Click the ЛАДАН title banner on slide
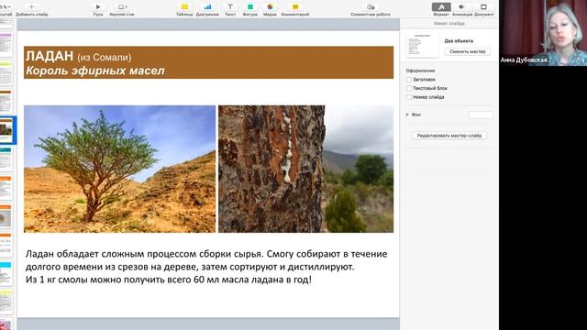 (208, 62)
